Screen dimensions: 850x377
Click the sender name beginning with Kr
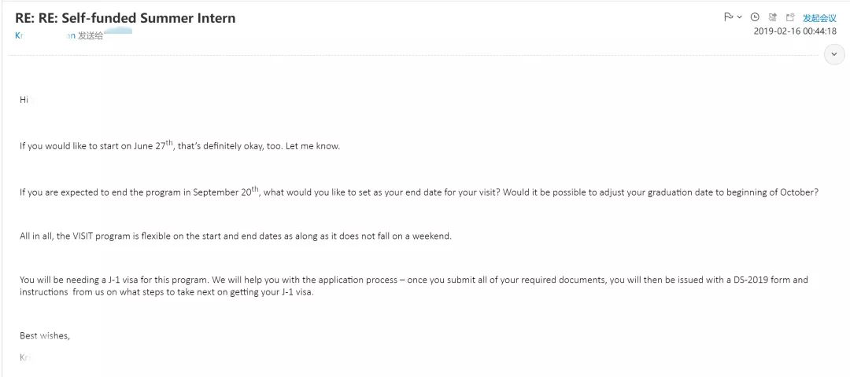[44, 36]
